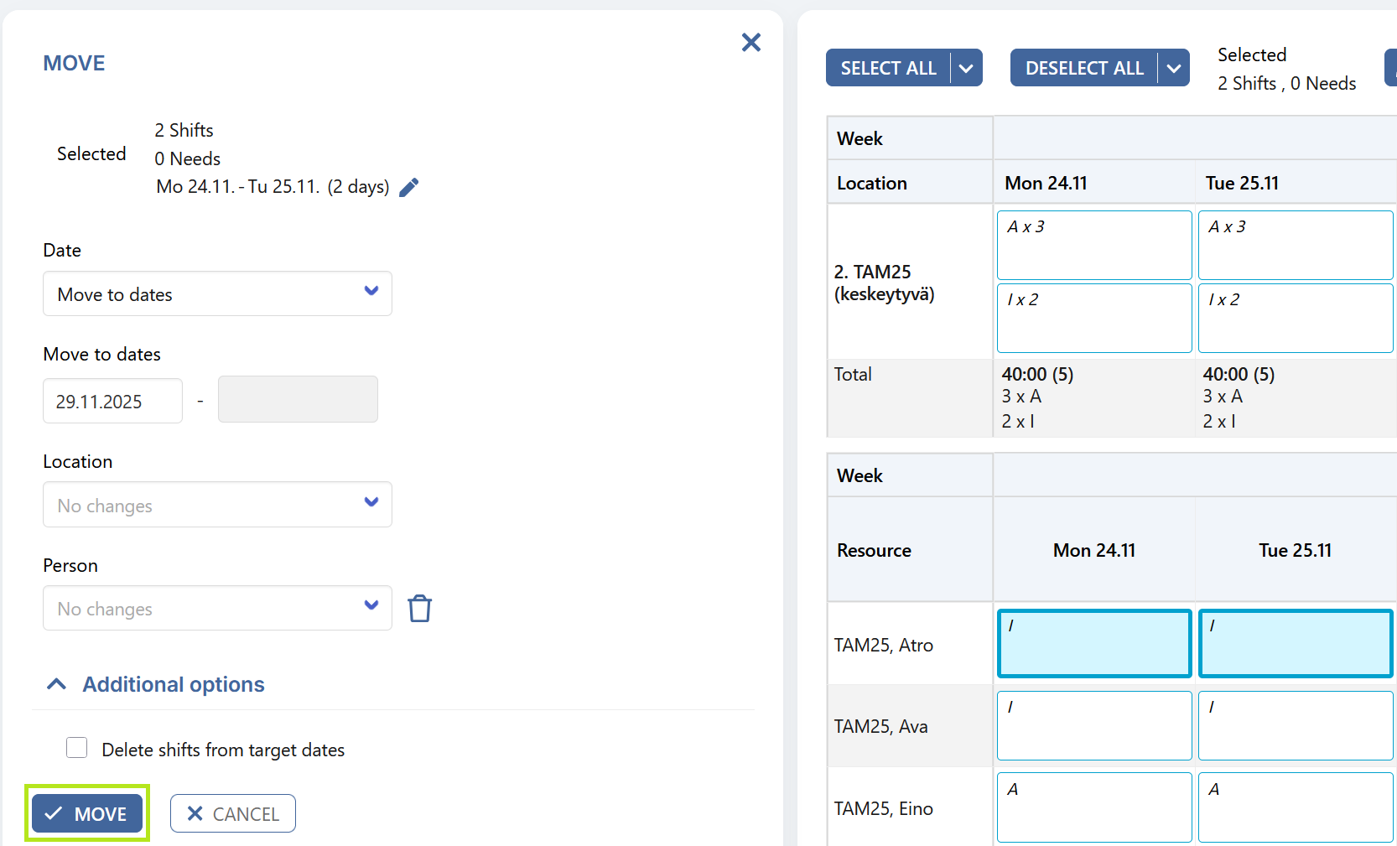Toggle Atro's selected Tuesday 25.11 shift

tap(1296, 643)
